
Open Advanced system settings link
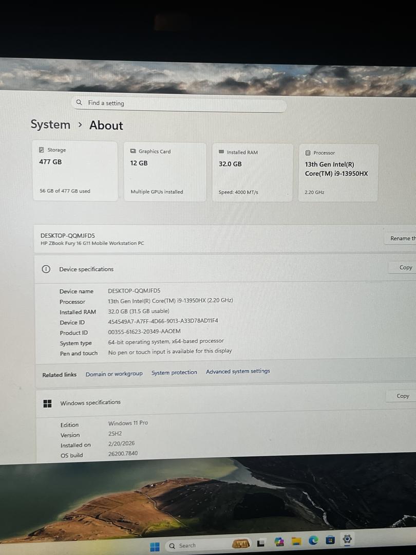(238, 371)
